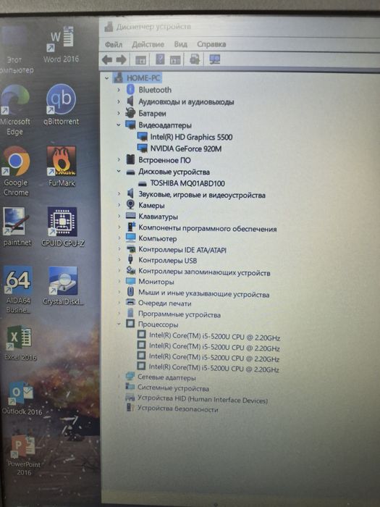Open the Действие menu
The height and width of the screenshot is (507, 380).
click(x=148, y=44)
